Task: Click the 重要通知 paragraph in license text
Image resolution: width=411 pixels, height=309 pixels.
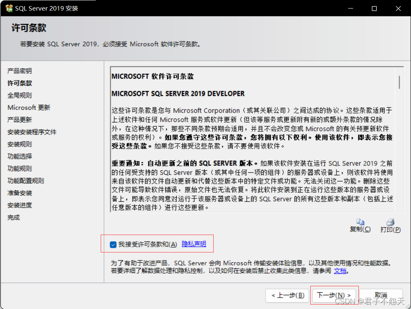Action: [252, 185]
